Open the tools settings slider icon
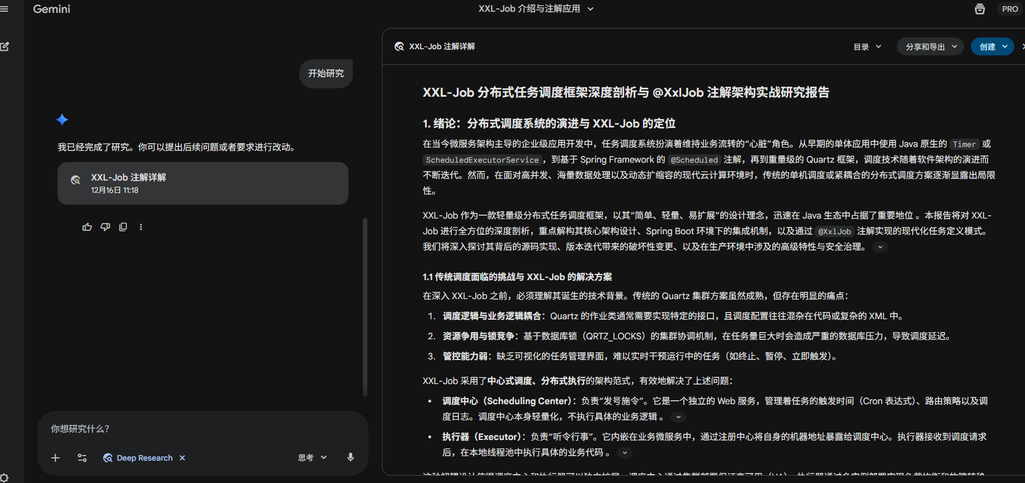1025x483 pixels. click(82, 458)
